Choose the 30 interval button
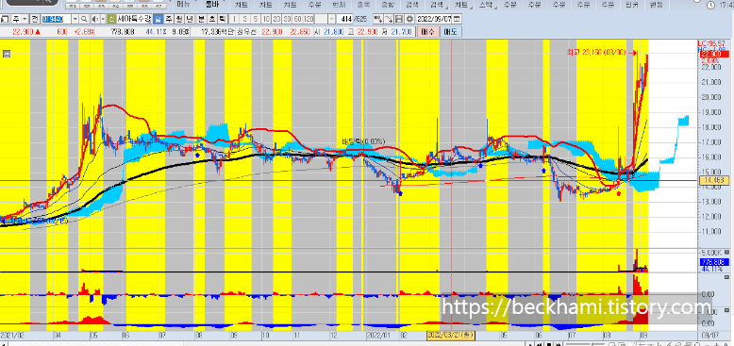734x346 pixels. pos(288,19)
